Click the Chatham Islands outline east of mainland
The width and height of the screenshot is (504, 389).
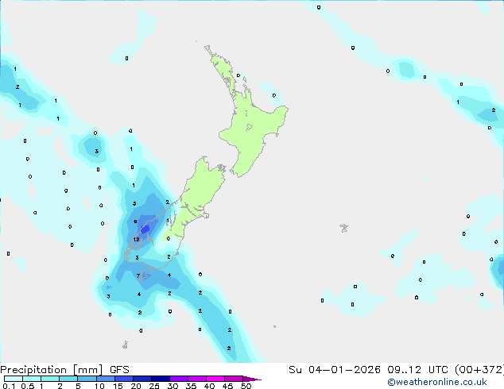[x=344, y=228]
